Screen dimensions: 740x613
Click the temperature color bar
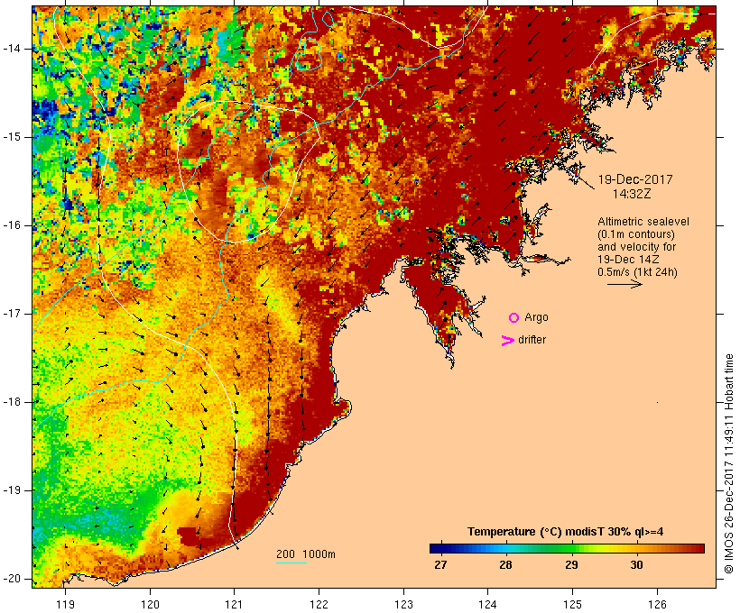click(567, 548)
